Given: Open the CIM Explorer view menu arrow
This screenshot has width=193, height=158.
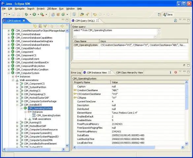Looking at the screenshot, I should tap(67, 25).
